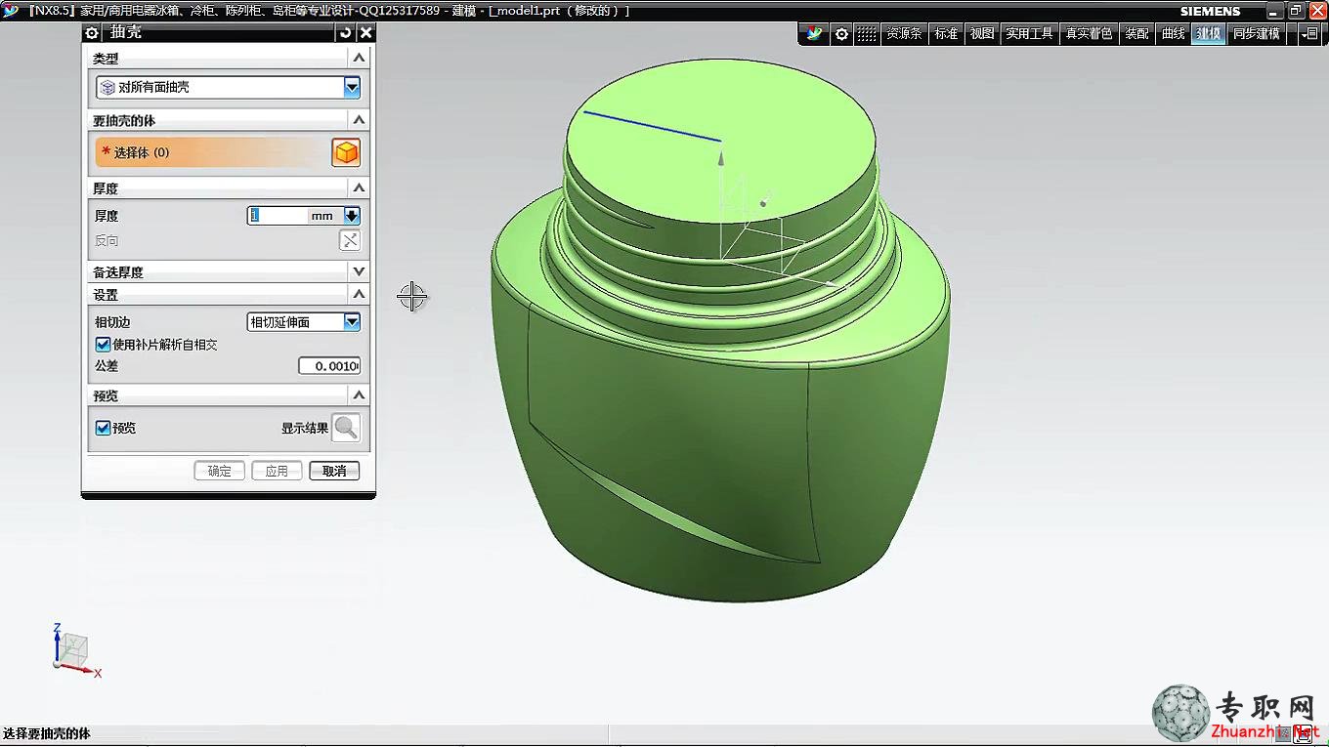This screenshot has height=747, width=1329.
Task: Open the 实用工具 toolbar tab
Action: coord(1029,33)
